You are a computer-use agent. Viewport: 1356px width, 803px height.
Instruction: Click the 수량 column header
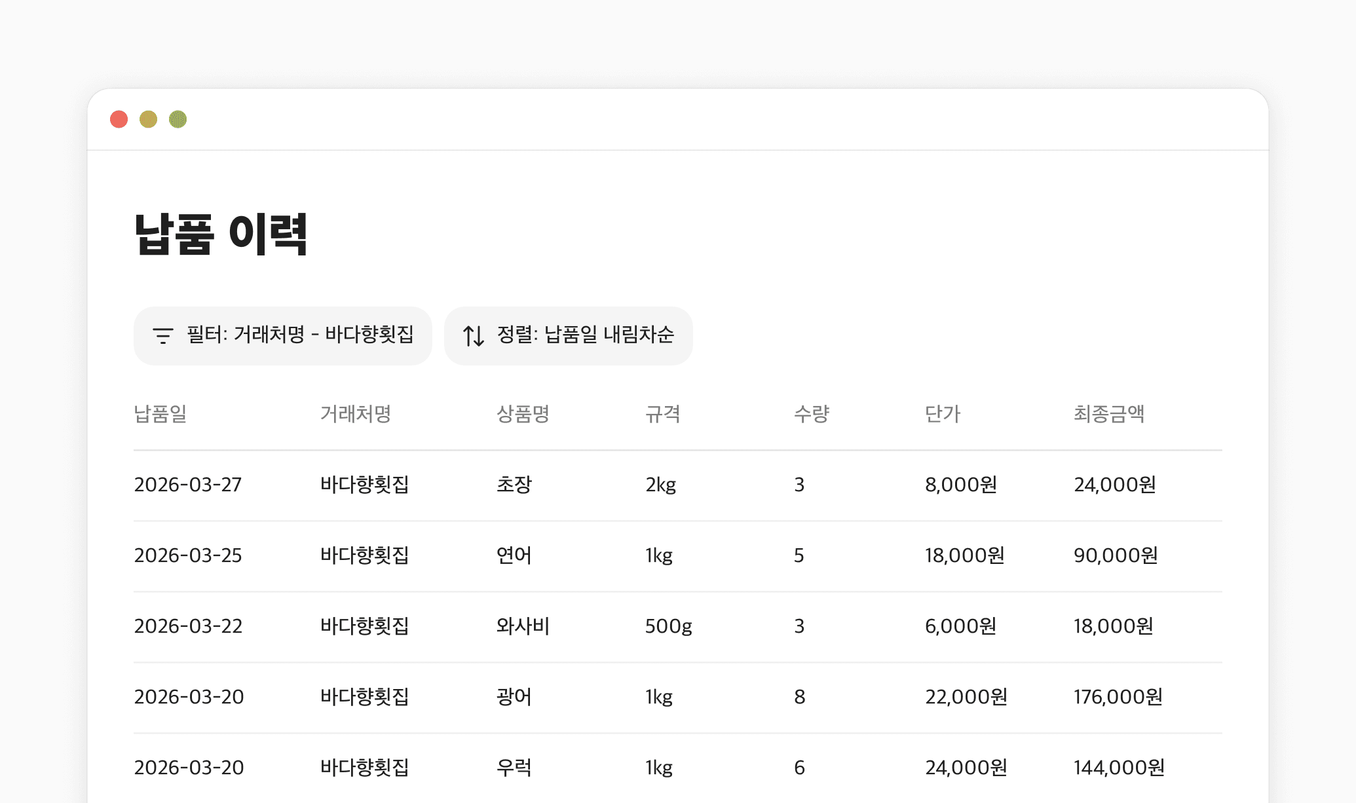tap(811, 414)
